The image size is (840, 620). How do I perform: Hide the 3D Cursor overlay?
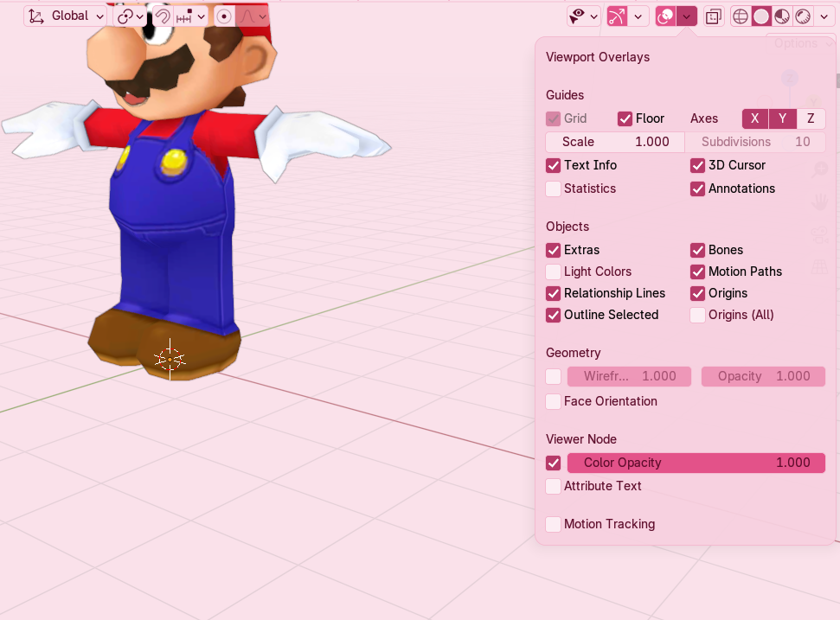click(697, 165)
